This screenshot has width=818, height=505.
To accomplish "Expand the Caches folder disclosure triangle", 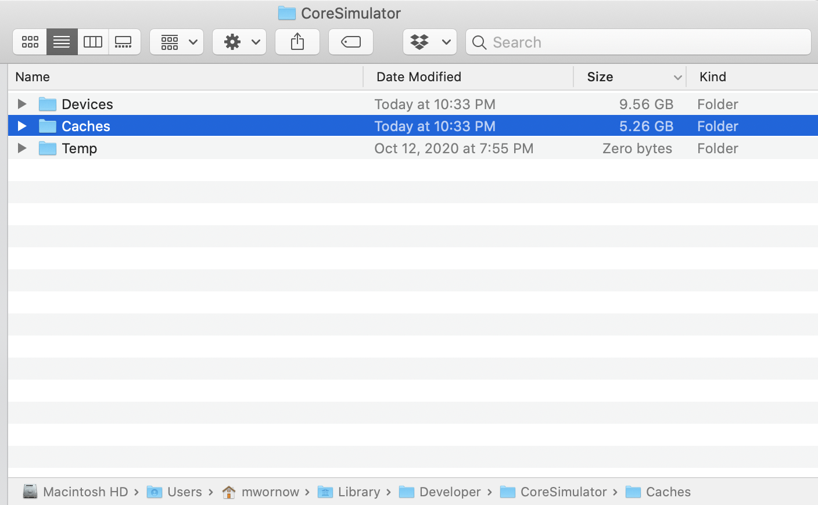I will [22, 126].
